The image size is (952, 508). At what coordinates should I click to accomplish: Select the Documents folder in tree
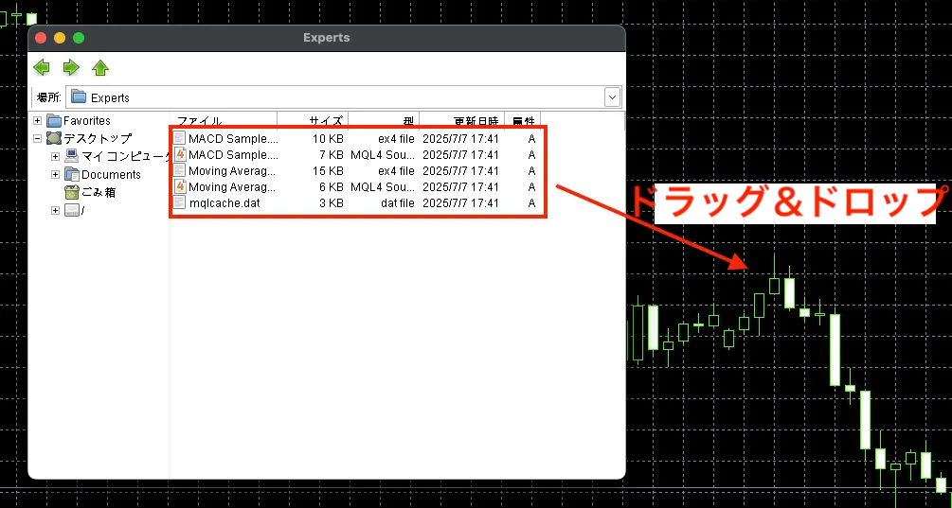(110, 174)
